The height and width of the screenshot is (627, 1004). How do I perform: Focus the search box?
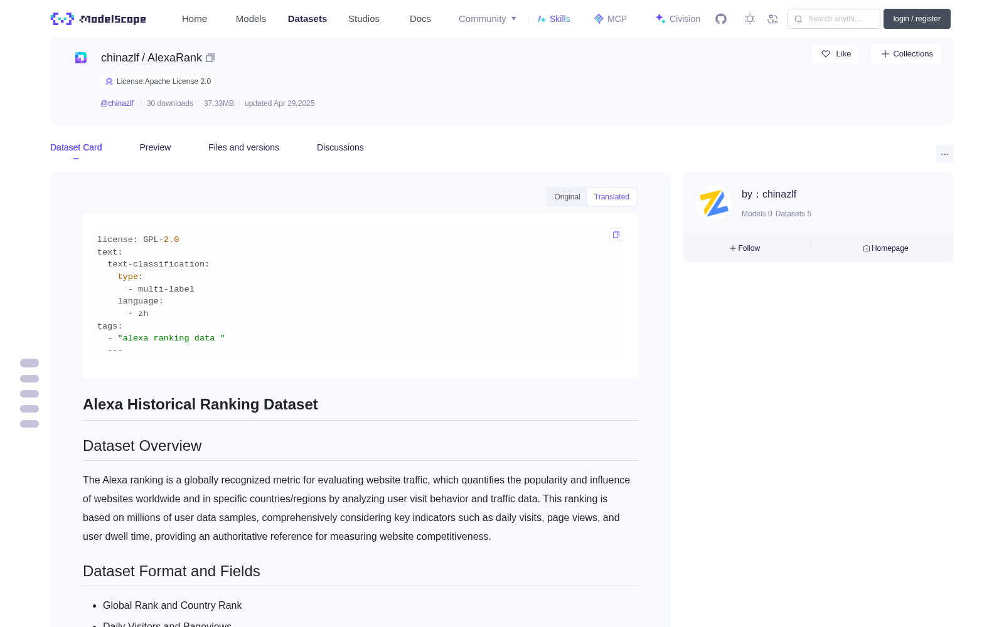coord(834,19)
